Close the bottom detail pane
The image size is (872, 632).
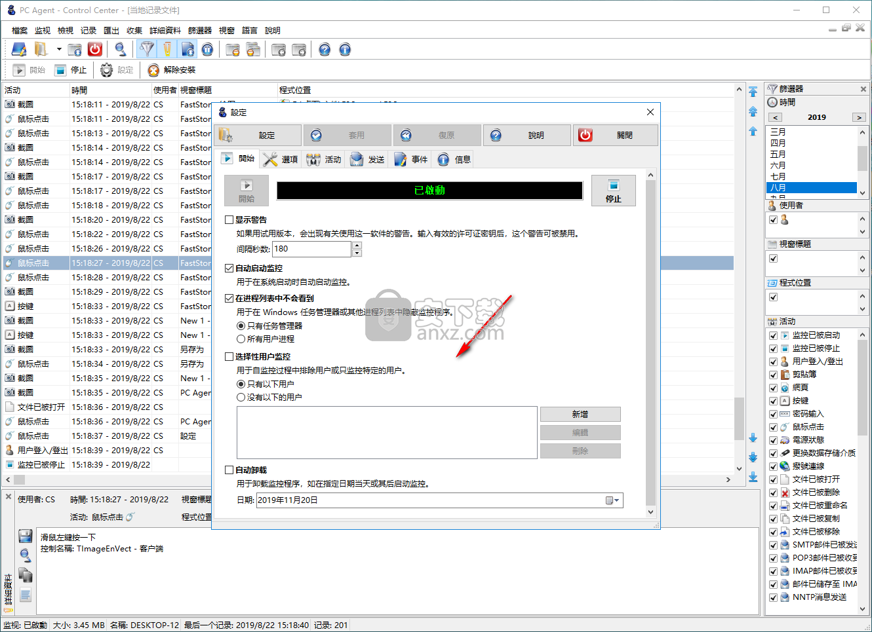pos(9,496)
